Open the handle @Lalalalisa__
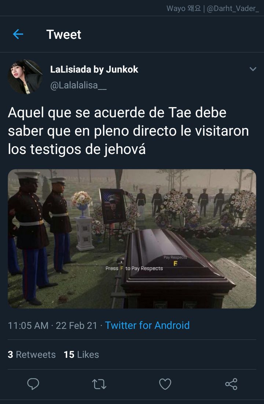 (x=78, y=85)
